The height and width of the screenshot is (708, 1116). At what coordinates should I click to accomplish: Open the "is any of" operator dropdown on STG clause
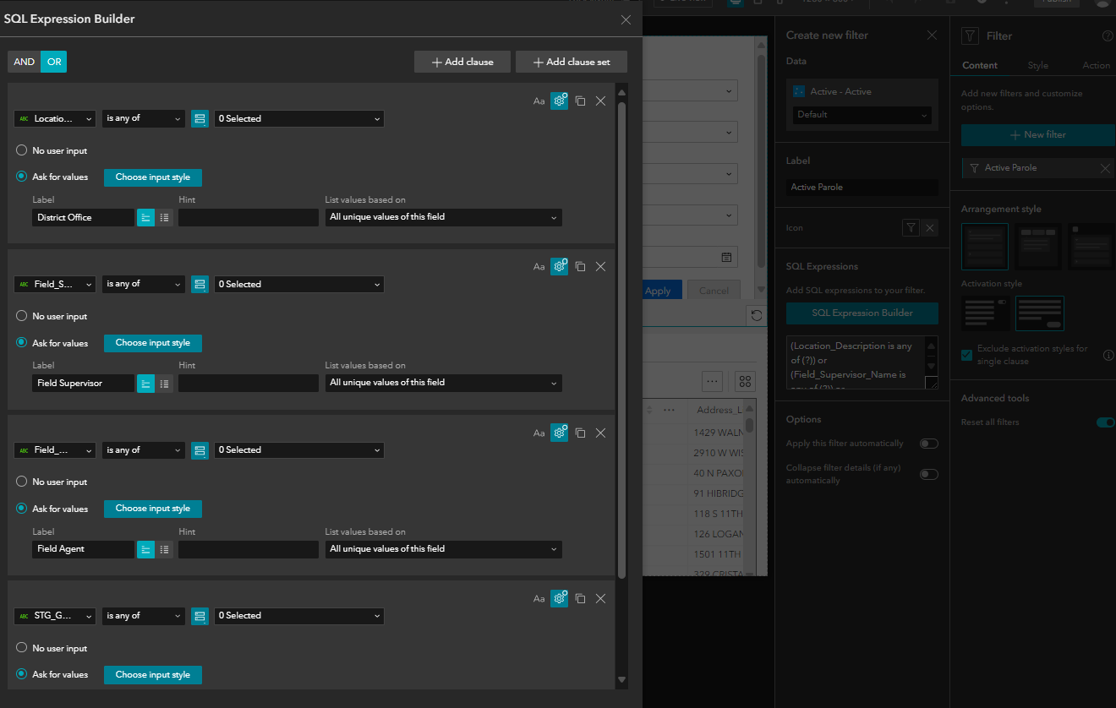(143, 615)
